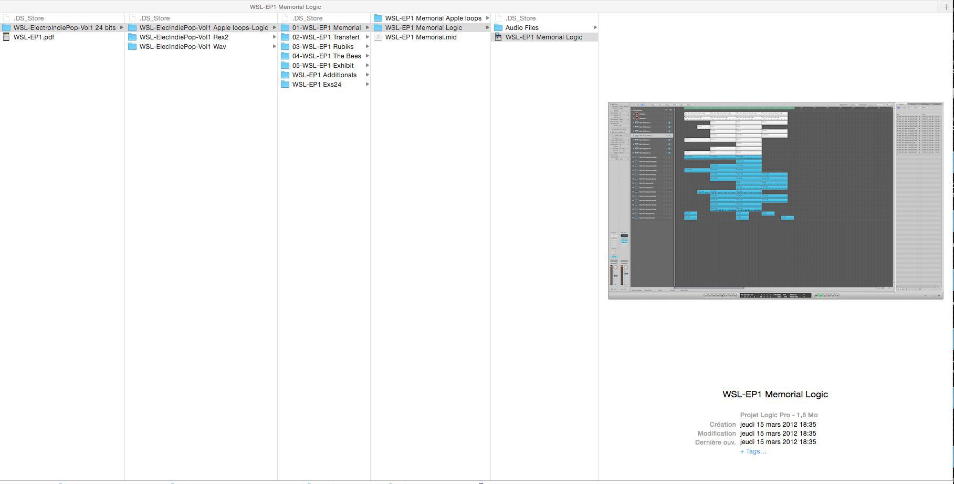The image size is (954, 484).
Task: Expand the Audio Files folder arrow
Action: click(x=595, y=27)
